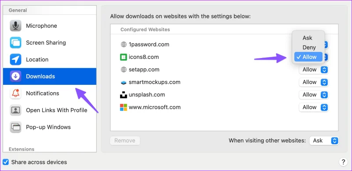Viewport: 352px width, 171px height.
Task: Select the setapp.com row text
Action: point(144,69)
